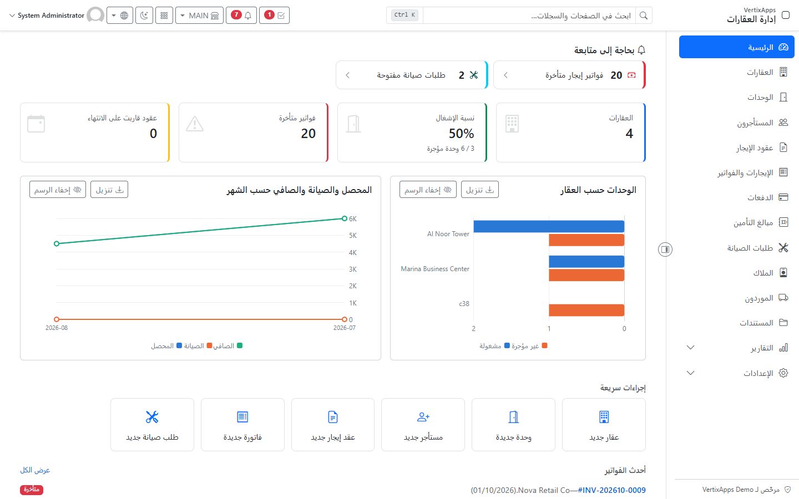Click the الموردون truck icon
Screen dimensions: 799x499
(x=783, y=298)
